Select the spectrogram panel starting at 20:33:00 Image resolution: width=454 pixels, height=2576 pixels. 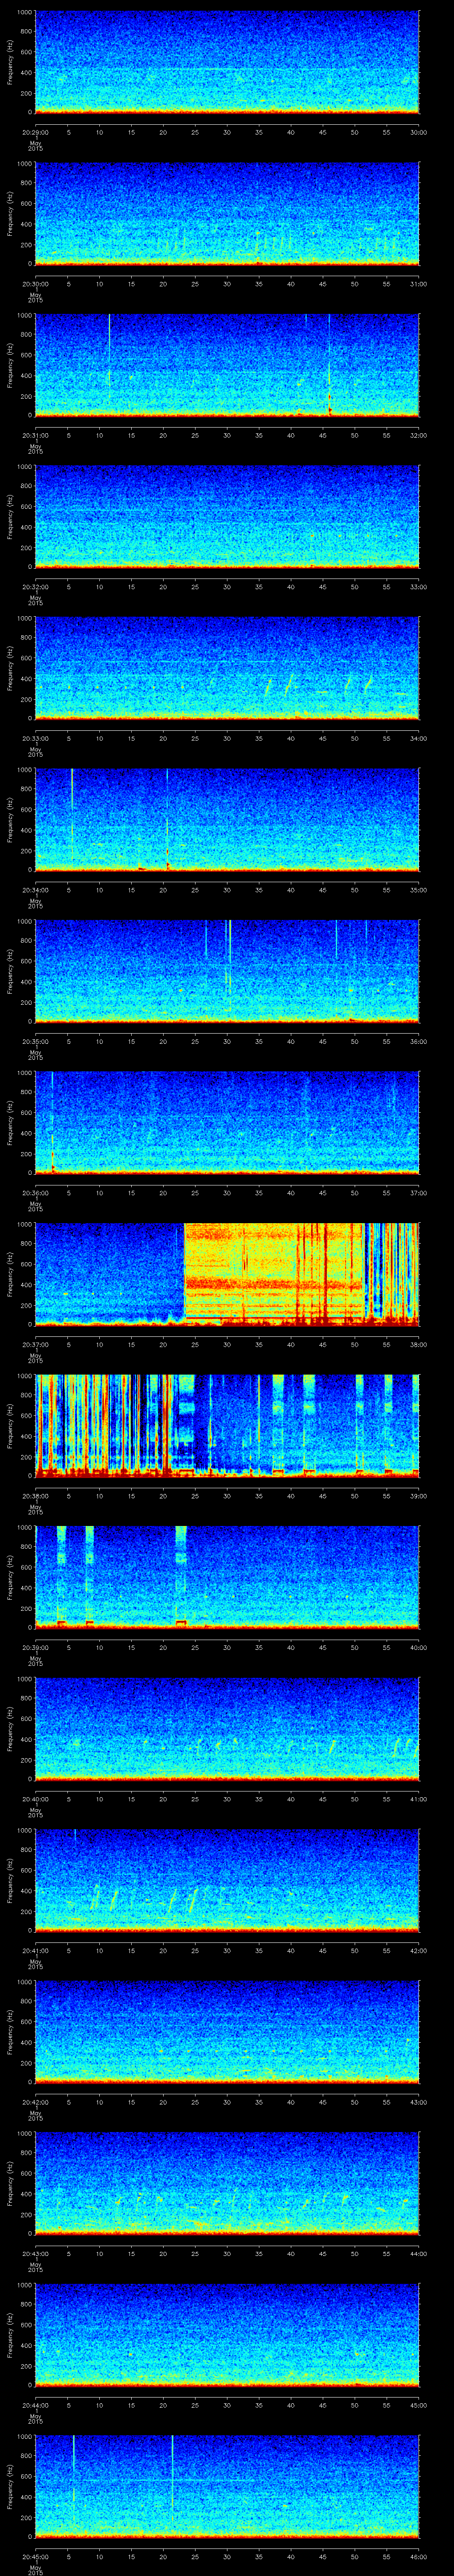tap(227, 668)
